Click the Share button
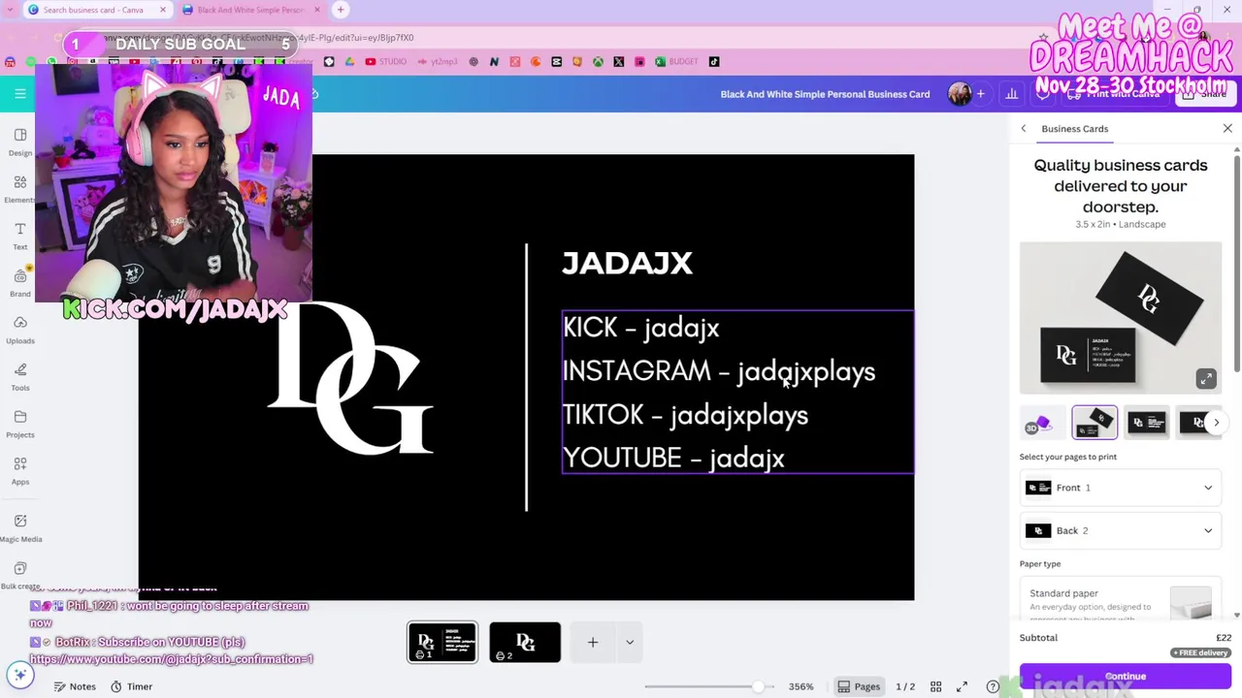 click(1204, 94)
